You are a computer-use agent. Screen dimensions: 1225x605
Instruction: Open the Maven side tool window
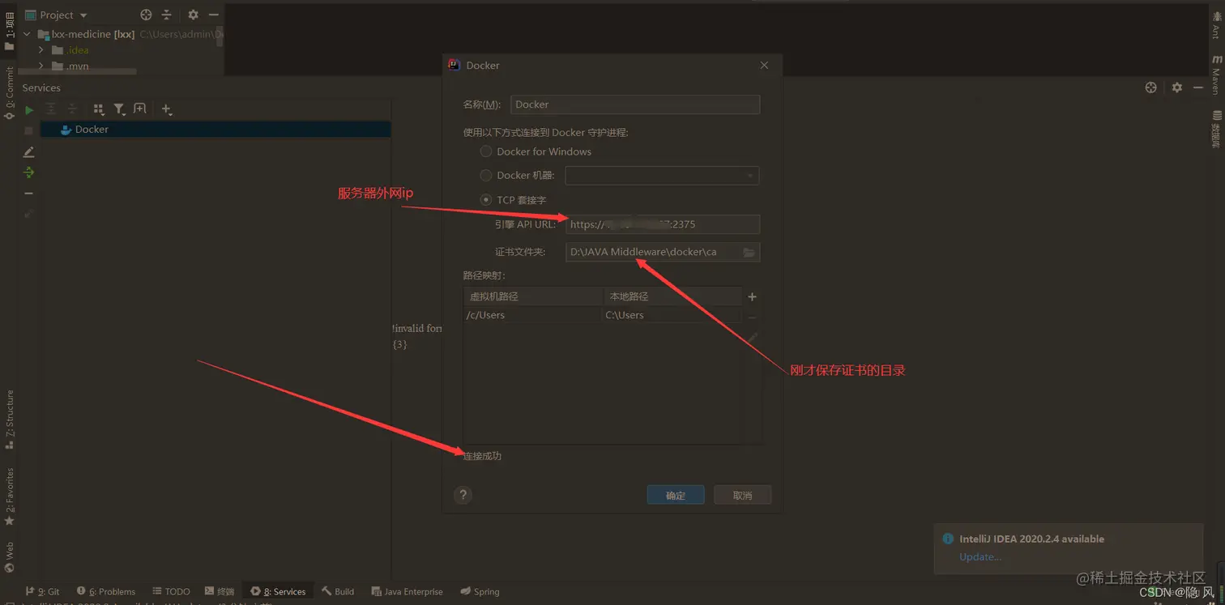pyautogui.click(x=1215, y=75)
